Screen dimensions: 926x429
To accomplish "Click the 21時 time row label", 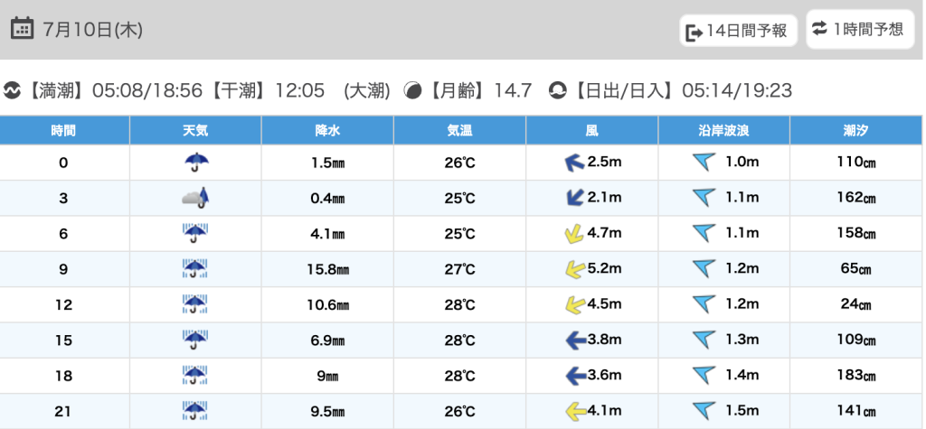I will 63,411.
